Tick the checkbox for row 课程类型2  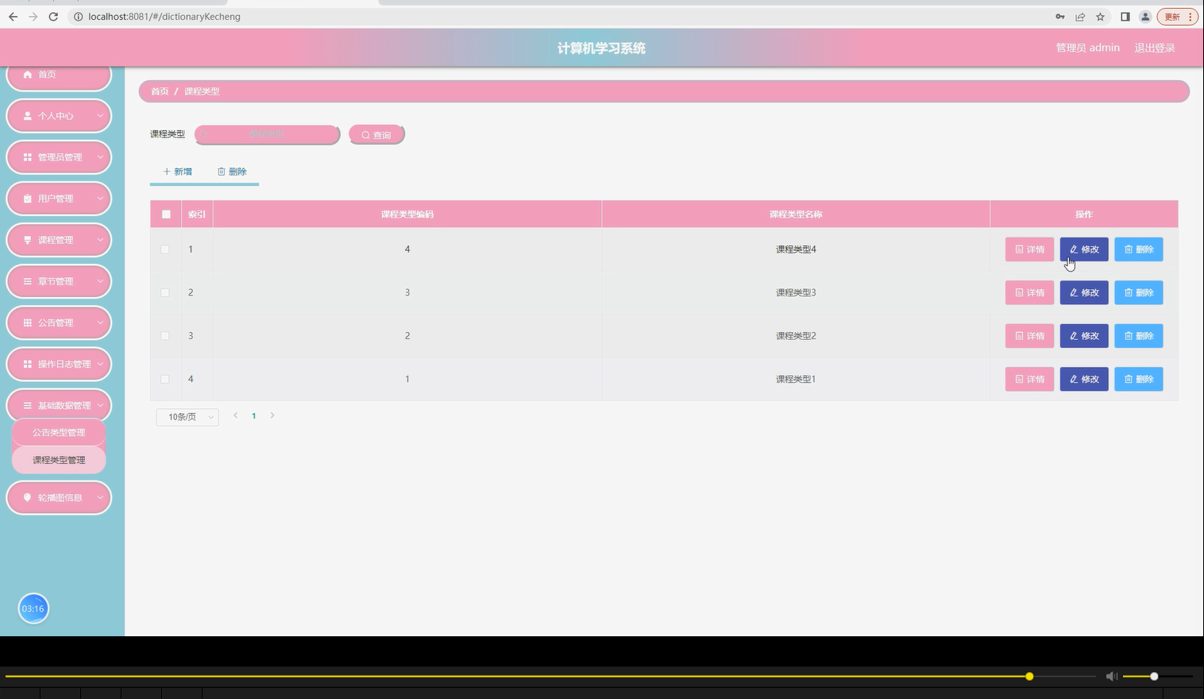tap(165, 336)
